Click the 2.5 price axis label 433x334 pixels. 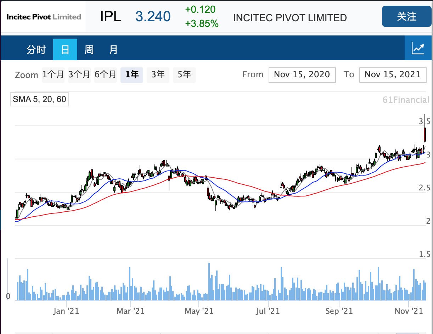pos(424,188)
